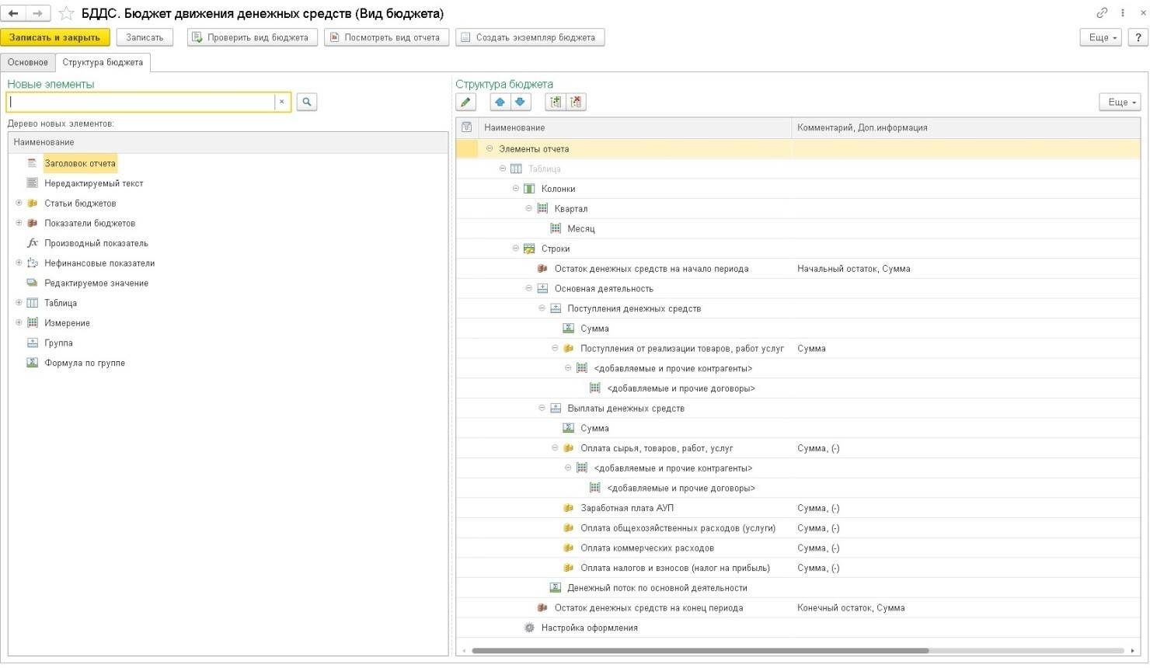Click the new elements search input field
The height and width of the screenshot is (668, 1150).
pyautogui.click(x=140, y=102)
